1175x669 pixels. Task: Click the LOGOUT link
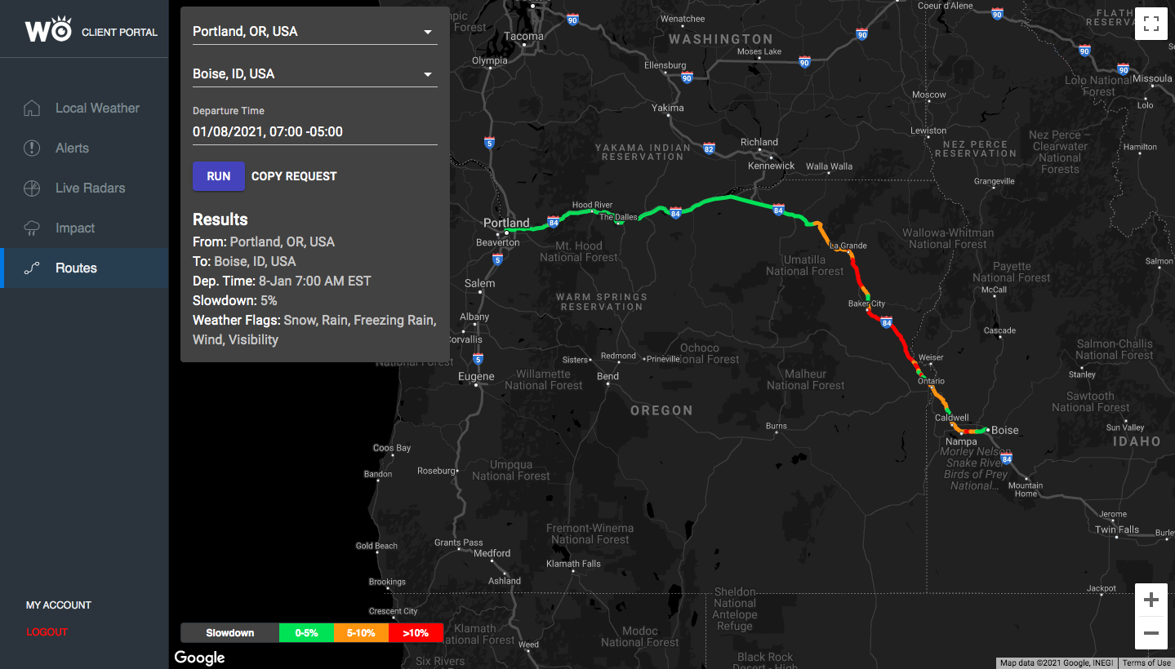coord(47,631)
